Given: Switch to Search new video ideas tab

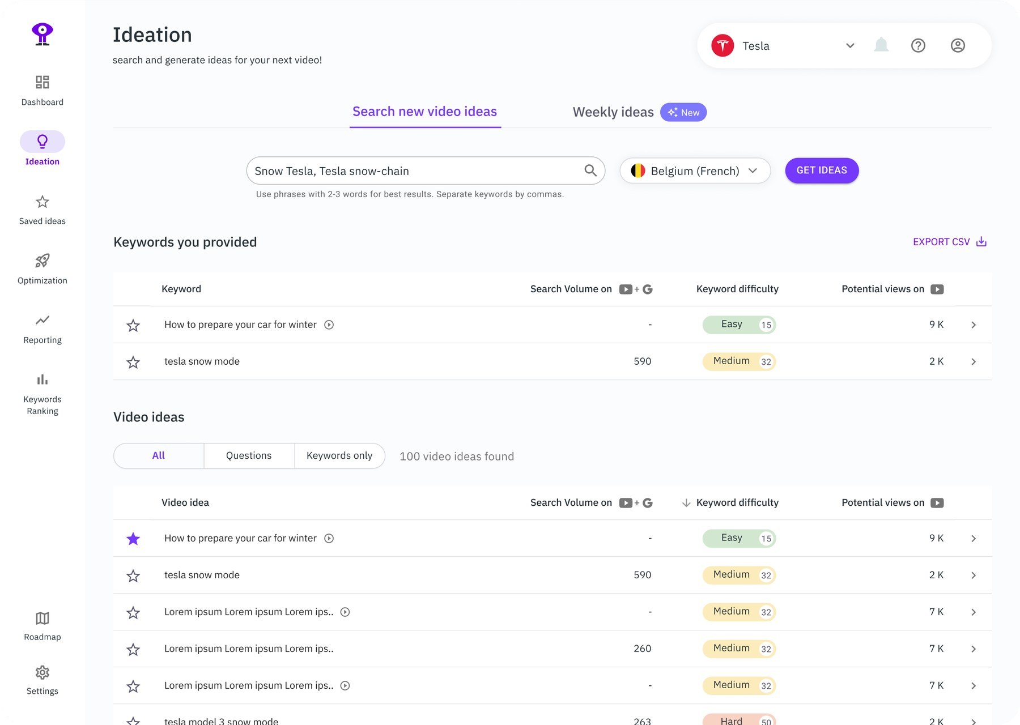Looking at the screenshot, I should pos(425,112).
